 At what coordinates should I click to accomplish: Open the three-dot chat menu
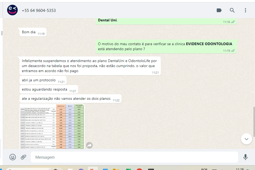point(245,10)
